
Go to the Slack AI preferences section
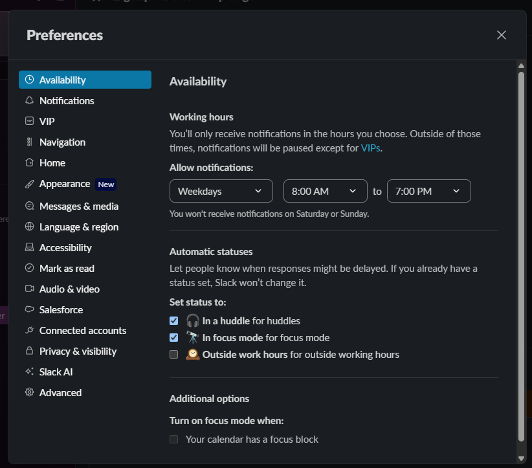click(x=85, y=372)
